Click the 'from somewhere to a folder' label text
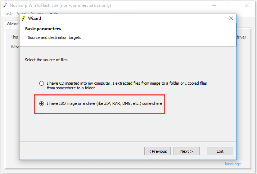The height and width of the screenshot is (174, 257). click(71, 88)
